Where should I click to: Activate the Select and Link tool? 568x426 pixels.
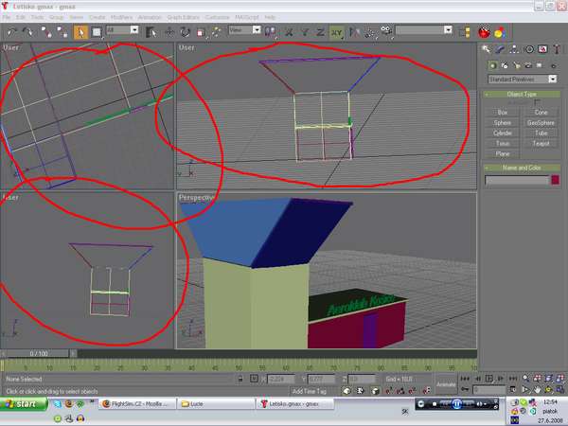point(46,32)
